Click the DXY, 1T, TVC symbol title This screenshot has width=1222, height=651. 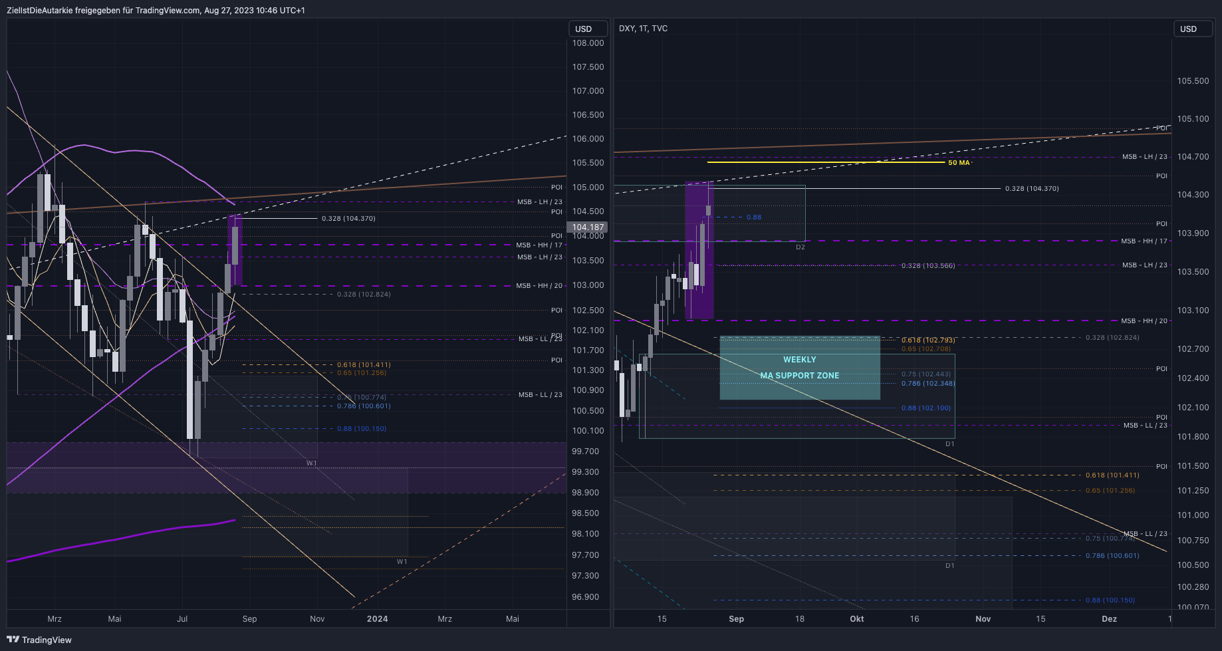pos(643,29)
